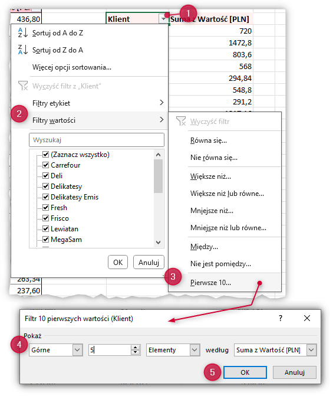Image resolution: width=333 pixels, height=396 pixels.
Task: Click the Klient filter dropdown arrow
Action: [x=163, y=19]
